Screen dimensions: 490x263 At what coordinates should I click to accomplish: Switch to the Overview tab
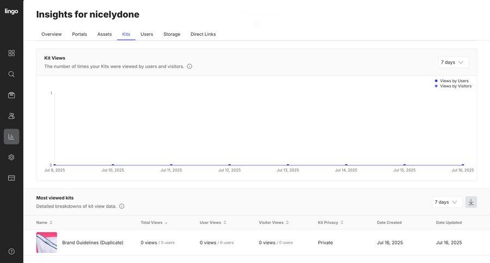52,34
